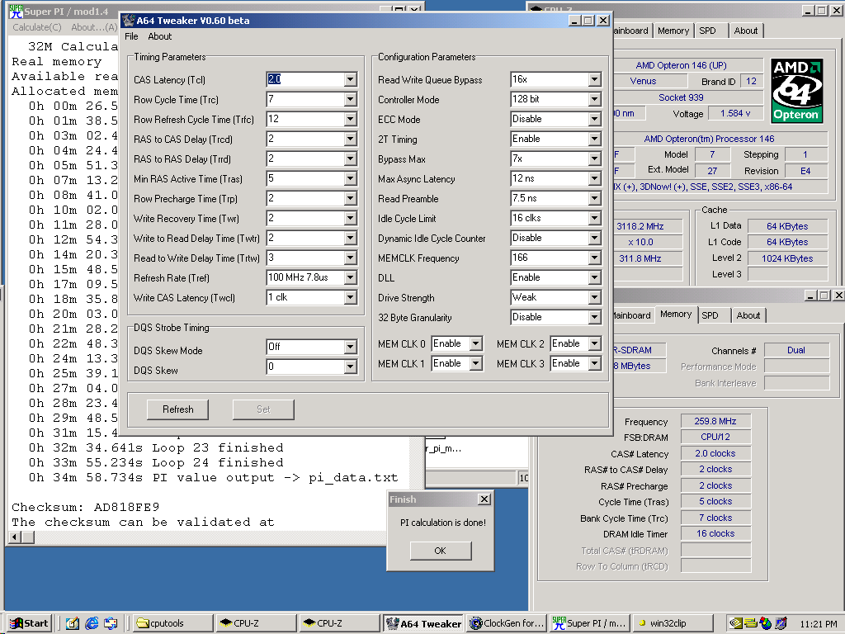
Task: Open the Min RAS Active Time (Tras) dropdown
Action: point(350,179)
